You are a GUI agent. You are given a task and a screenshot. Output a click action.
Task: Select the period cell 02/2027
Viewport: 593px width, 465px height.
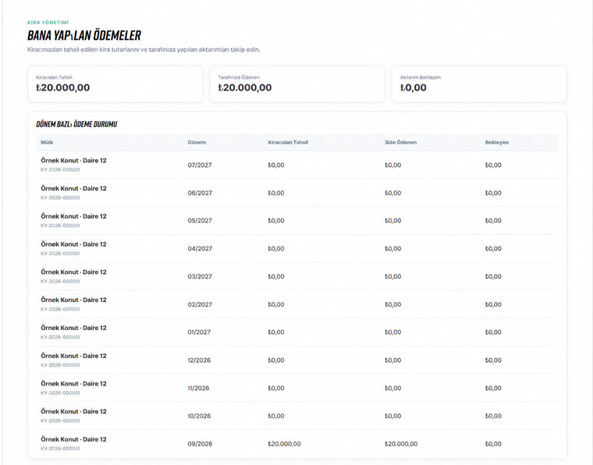coord(200,305)
